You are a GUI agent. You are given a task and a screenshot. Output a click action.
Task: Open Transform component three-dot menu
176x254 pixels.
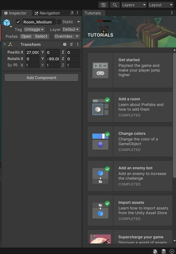point(78,44)
